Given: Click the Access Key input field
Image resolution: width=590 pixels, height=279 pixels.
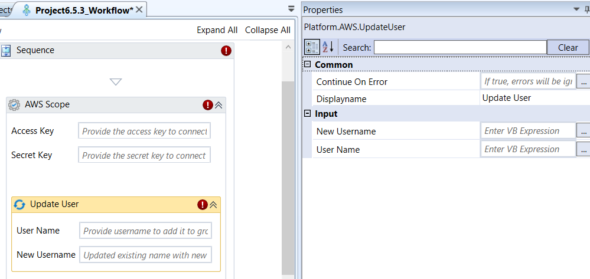Looking at the screenshot, I should click(145, 130).
